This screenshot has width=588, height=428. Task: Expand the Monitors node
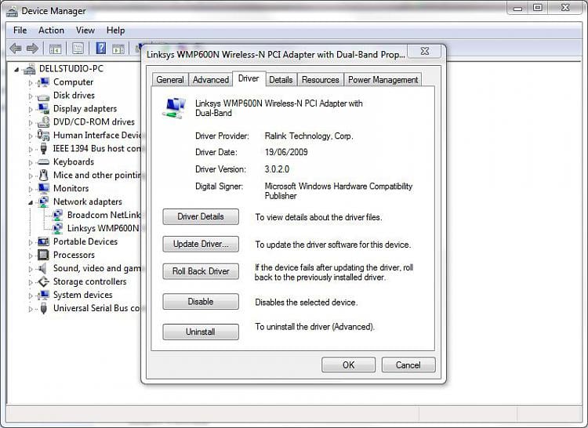click(x=31, y=189)
